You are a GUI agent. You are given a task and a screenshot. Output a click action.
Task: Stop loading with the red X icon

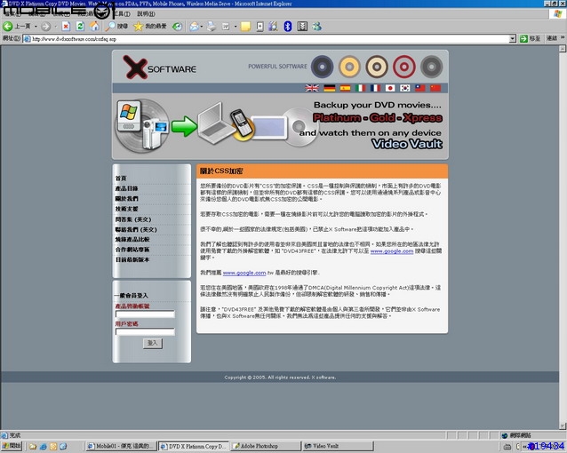pos(66,26)
